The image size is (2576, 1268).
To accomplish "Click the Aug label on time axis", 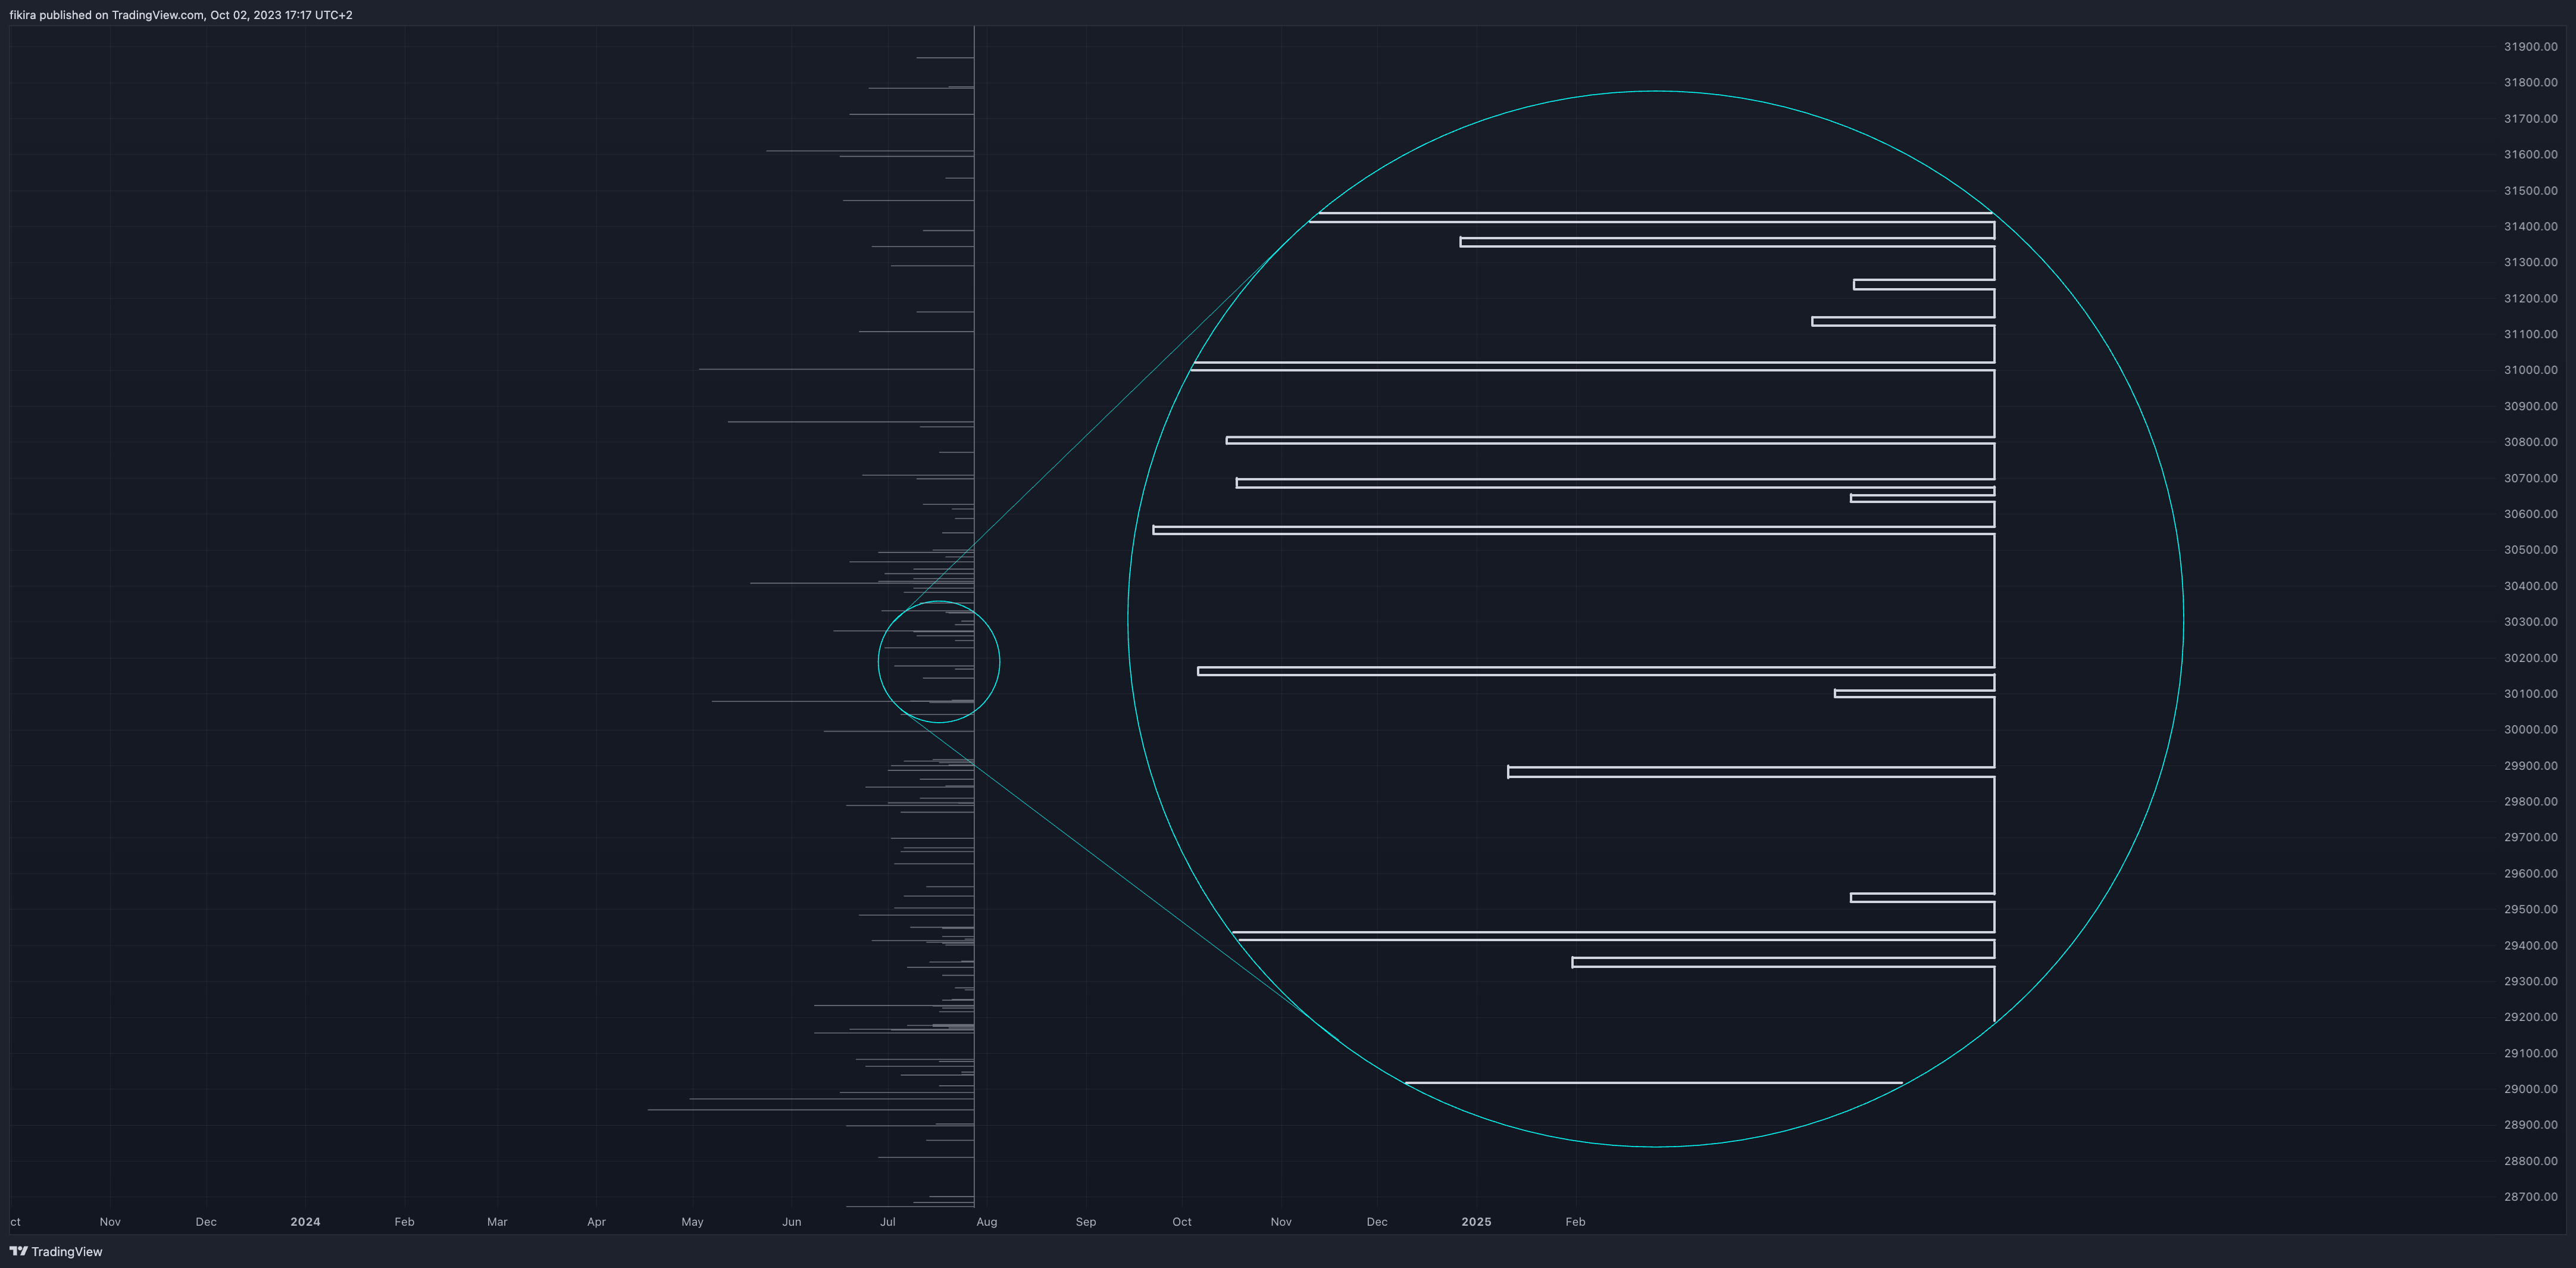I will pos(987,1222).
